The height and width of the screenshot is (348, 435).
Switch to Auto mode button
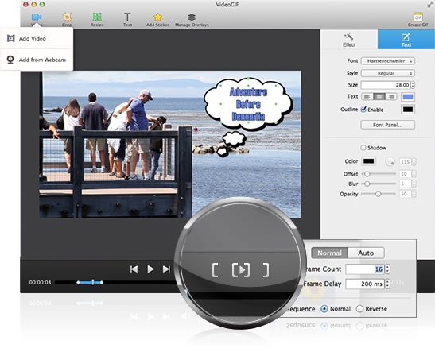366,253
